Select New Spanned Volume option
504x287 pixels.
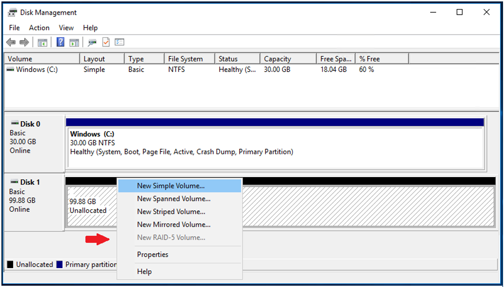[174, 199]
